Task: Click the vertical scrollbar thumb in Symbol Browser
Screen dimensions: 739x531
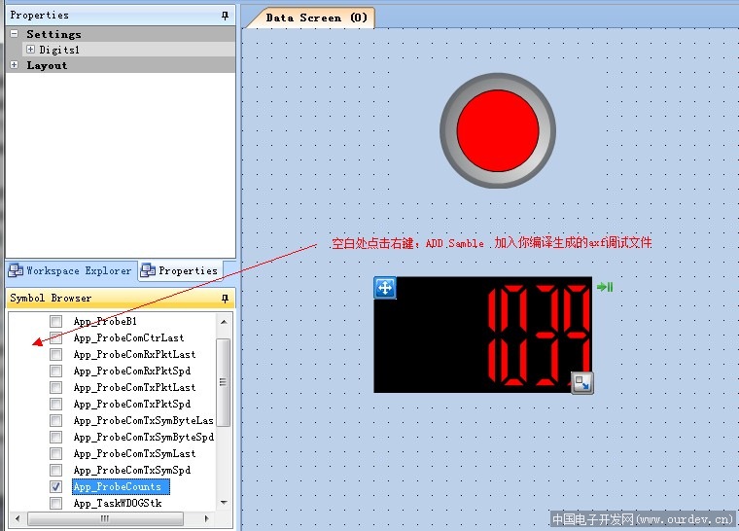Action: pyautogui.click(x=224, y=382)
